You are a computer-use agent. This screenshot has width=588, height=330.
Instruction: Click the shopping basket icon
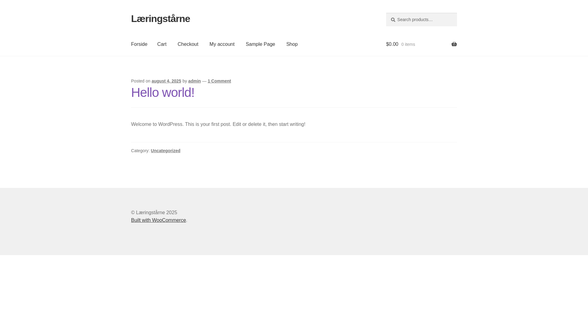click(x=454, y=44)
